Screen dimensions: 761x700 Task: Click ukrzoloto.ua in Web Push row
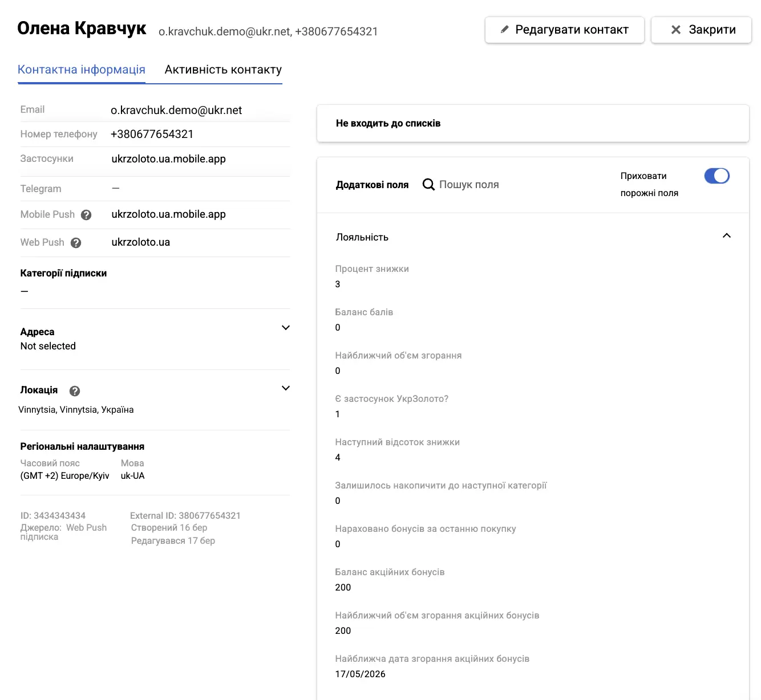141,242
